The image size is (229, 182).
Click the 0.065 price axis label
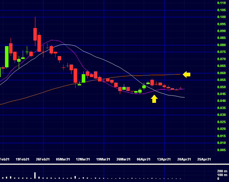coord(222,66)
